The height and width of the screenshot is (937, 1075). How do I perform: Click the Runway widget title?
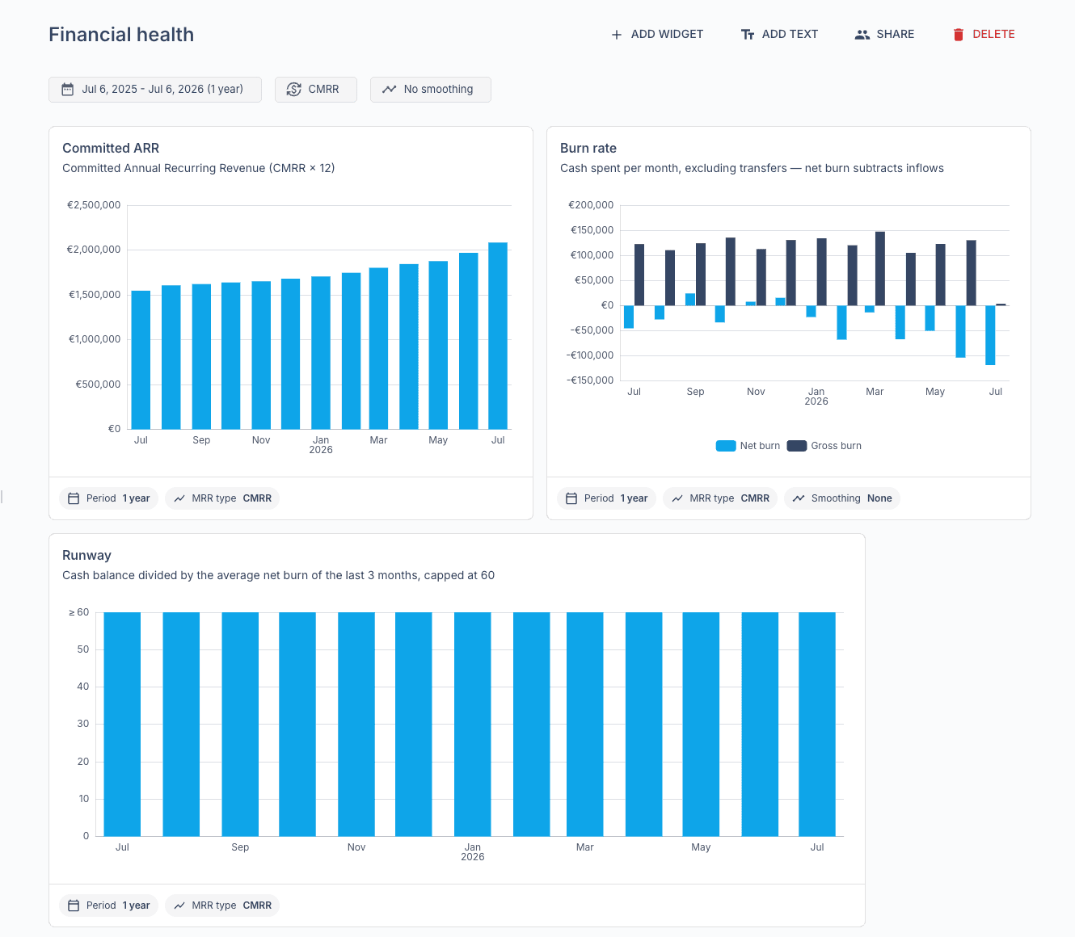pyautogui.click(x=86, y=555)
